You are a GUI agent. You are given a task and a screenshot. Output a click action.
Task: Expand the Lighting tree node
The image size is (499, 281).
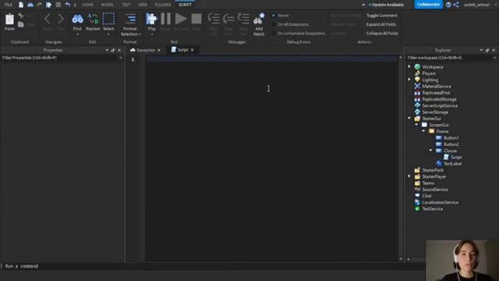409,80
